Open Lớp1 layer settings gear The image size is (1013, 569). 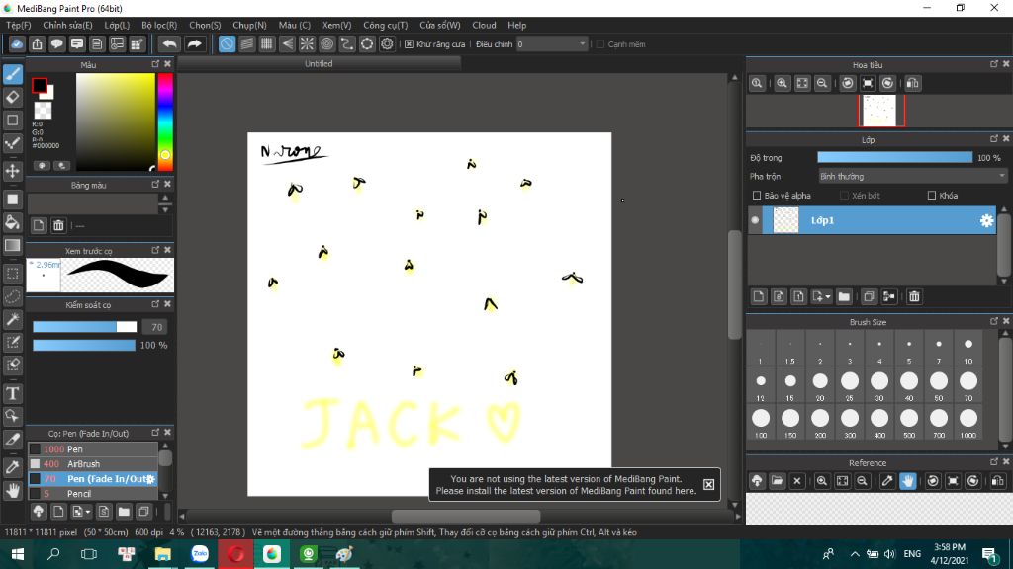(x=986, y=220)
